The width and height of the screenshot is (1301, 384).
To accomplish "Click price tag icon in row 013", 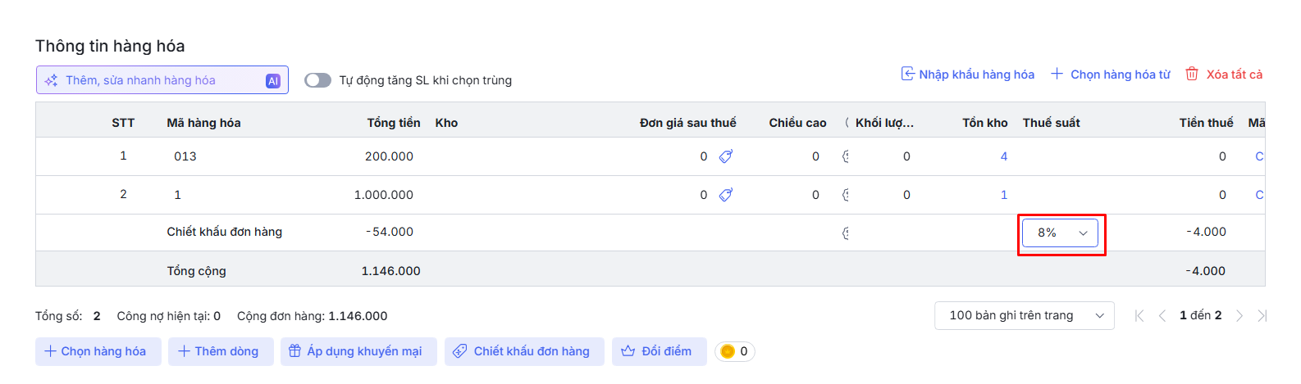I will pos(726,156).
